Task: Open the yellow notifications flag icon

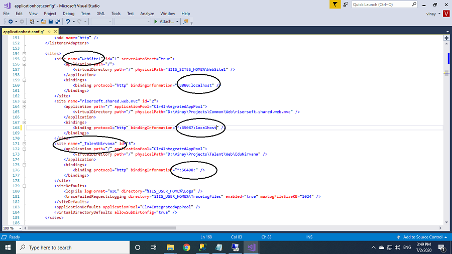Action: (335, 5)
